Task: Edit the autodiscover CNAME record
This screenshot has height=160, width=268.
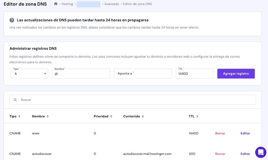Action: [245, 154]
